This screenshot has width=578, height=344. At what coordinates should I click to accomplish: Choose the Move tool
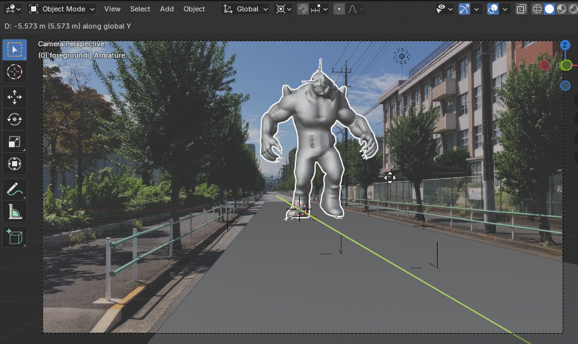(14, 97)
